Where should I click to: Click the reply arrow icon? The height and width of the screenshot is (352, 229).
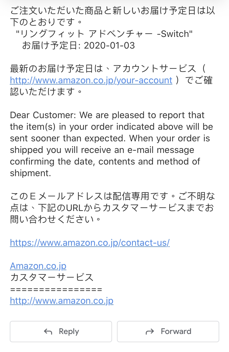[x=48, y=332]
